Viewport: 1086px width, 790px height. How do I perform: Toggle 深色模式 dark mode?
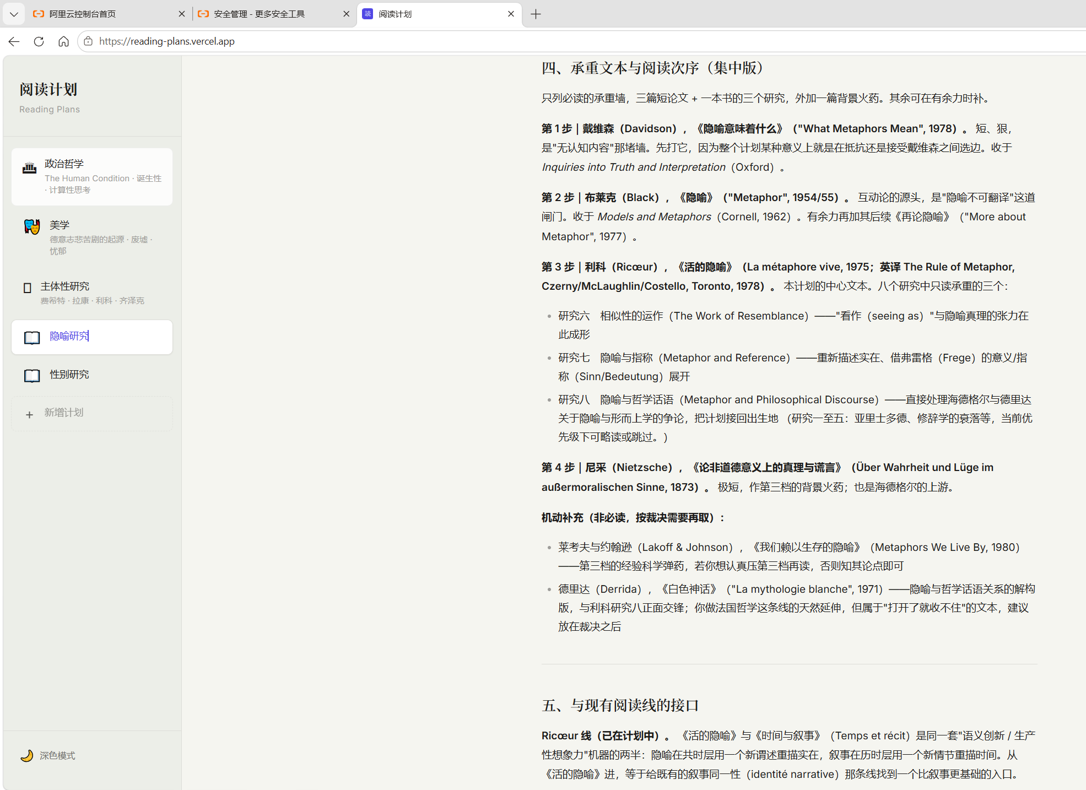(x=48, y=755)
